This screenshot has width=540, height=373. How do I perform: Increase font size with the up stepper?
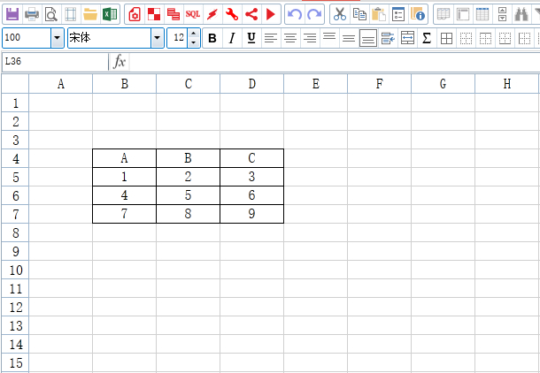pyautogui.click(x=194, y=34)
